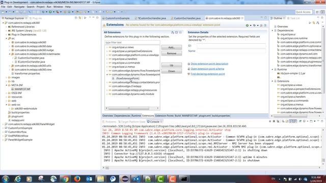Image resolution: width=326 pixels, height=183 pixels.
Task: Click the Pin Console icon
Action: coord(300,121)
